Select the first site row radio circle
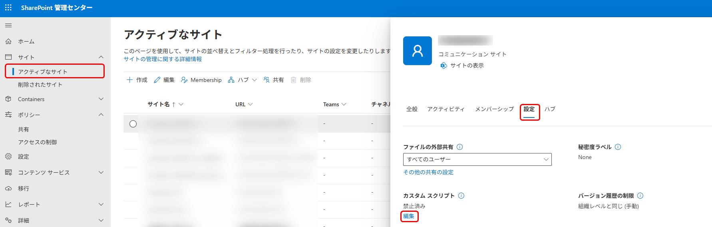This screenshot has height=227, width=712. click(x=133, y=124)
